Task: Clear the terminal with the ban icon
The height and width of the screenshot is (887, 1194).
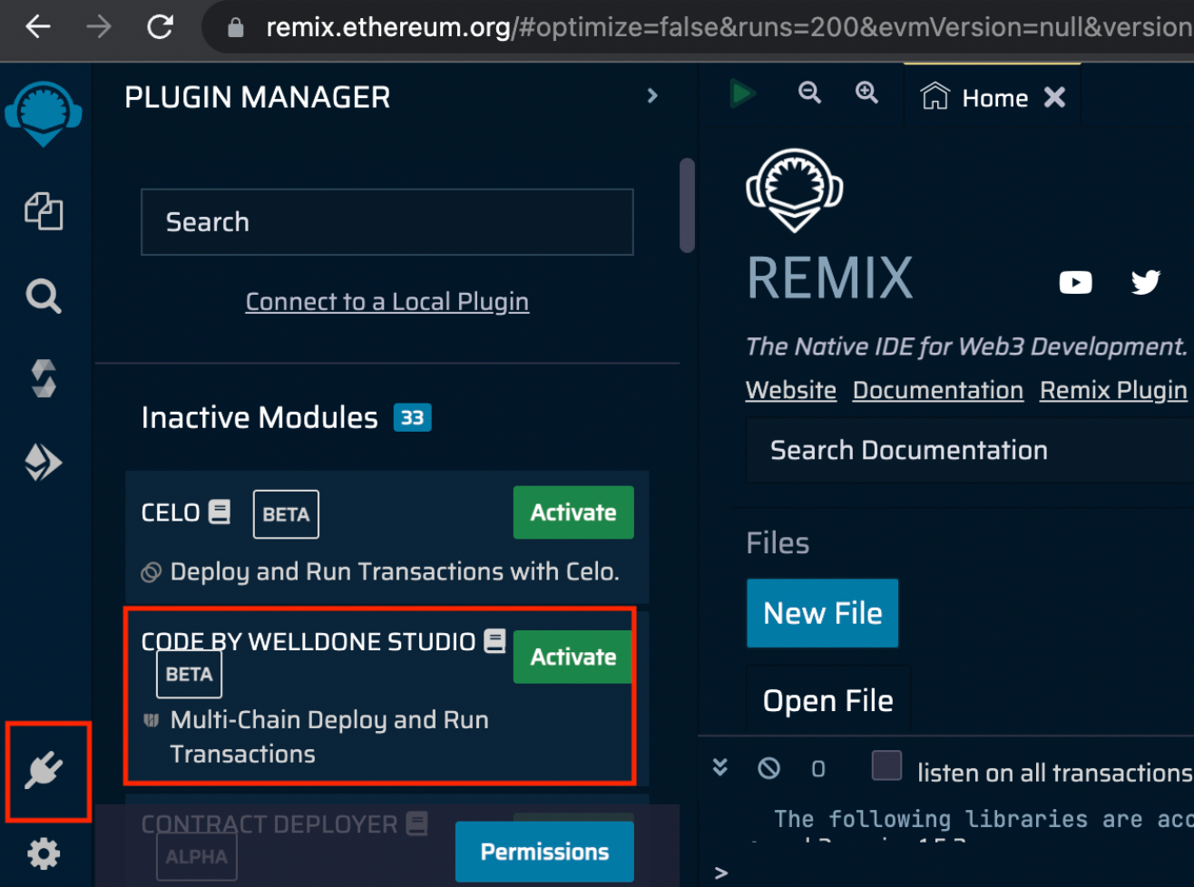Action: [x=768, y=767]
